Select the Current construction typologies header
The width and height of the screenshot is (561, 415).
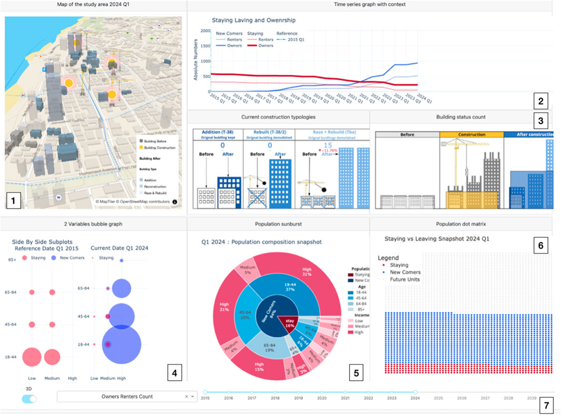[x=278, y=117]
